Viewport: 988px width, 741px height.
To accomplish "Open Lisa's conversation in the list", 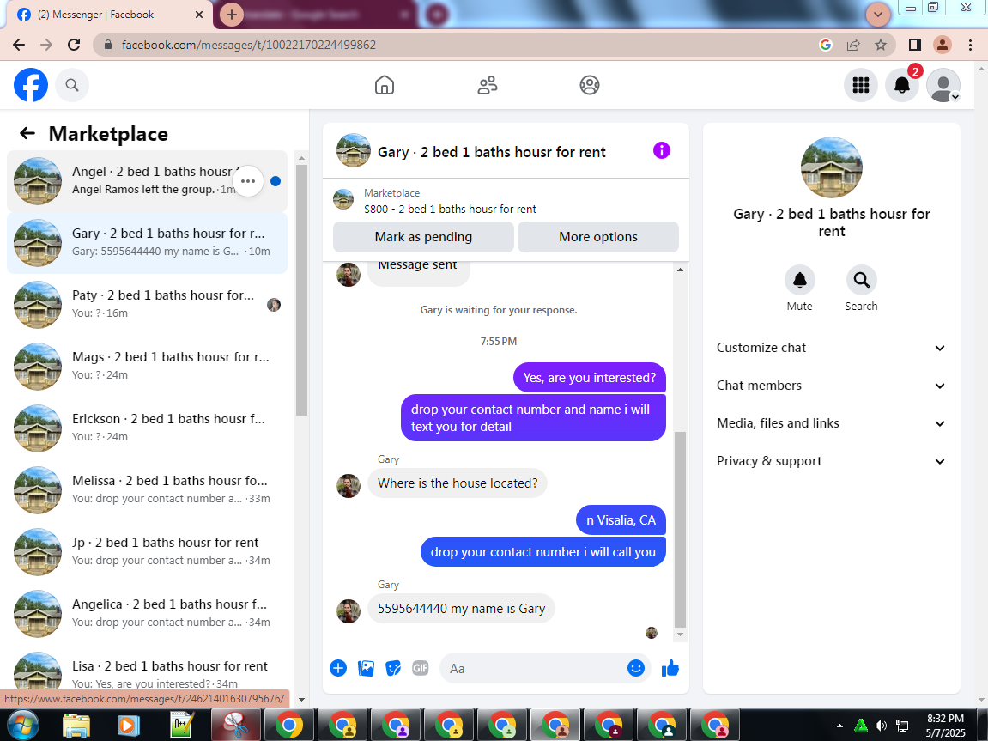I will click(148, 671).
